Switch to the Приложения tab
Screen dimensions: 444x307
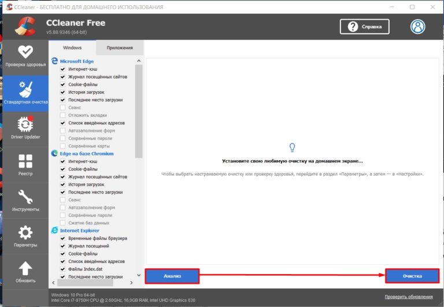click(x=120, y=47)
